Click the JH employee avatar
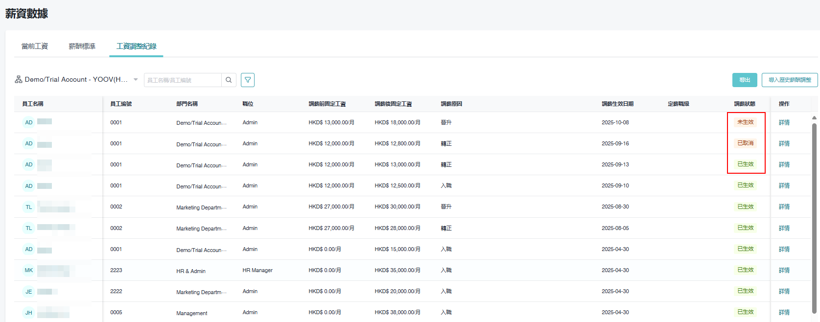 click(x=29, y=313)
